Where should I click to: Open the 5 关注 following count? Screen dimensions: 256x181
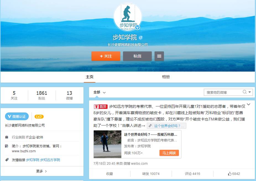[14, 95]
